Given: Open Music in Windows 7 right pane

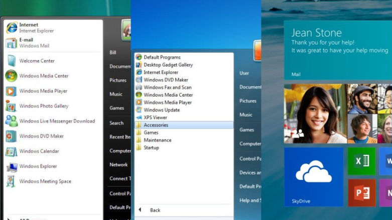Looking at the screenshot, I should coord(246,115).
